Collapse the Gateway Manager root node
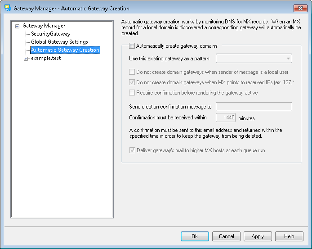Image resolution: width=312 pixels, height=249 pixels. pos(18,26)
